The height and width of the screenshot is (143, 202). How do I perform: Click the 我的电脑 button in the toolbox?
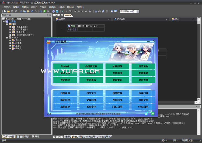click(x=65, y=93)
